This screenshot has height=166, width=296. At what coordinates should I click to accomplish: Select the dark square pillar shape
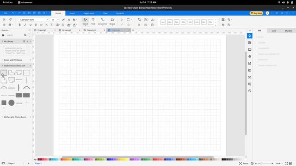pyautogui.click(x=4, y=103)
